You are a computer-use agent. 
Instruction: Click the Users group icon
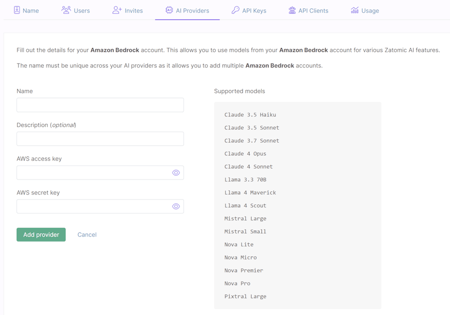(x=66, y=10)
